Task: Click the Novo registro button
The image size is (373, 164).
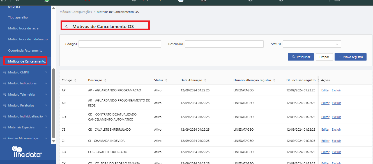Action: 350,57
